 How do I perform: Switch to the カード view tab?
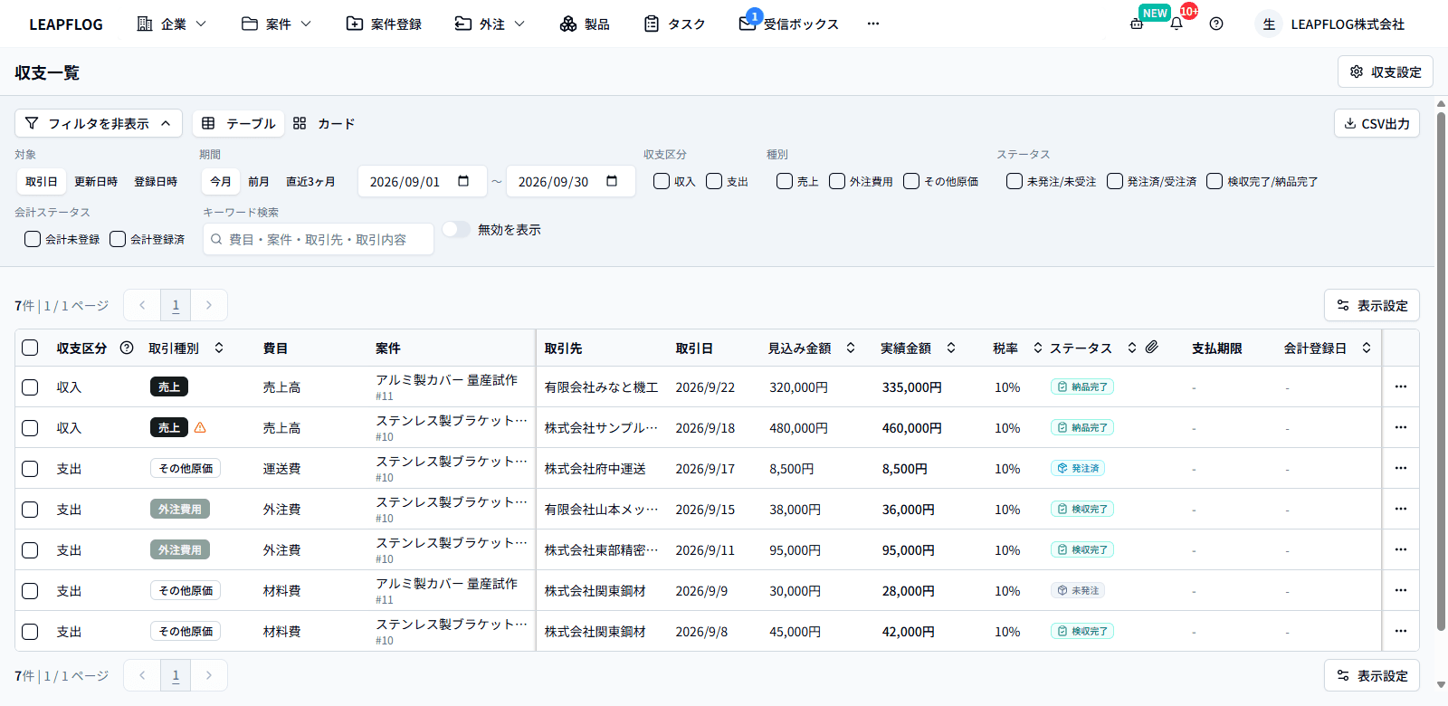(x=324, y=123)
